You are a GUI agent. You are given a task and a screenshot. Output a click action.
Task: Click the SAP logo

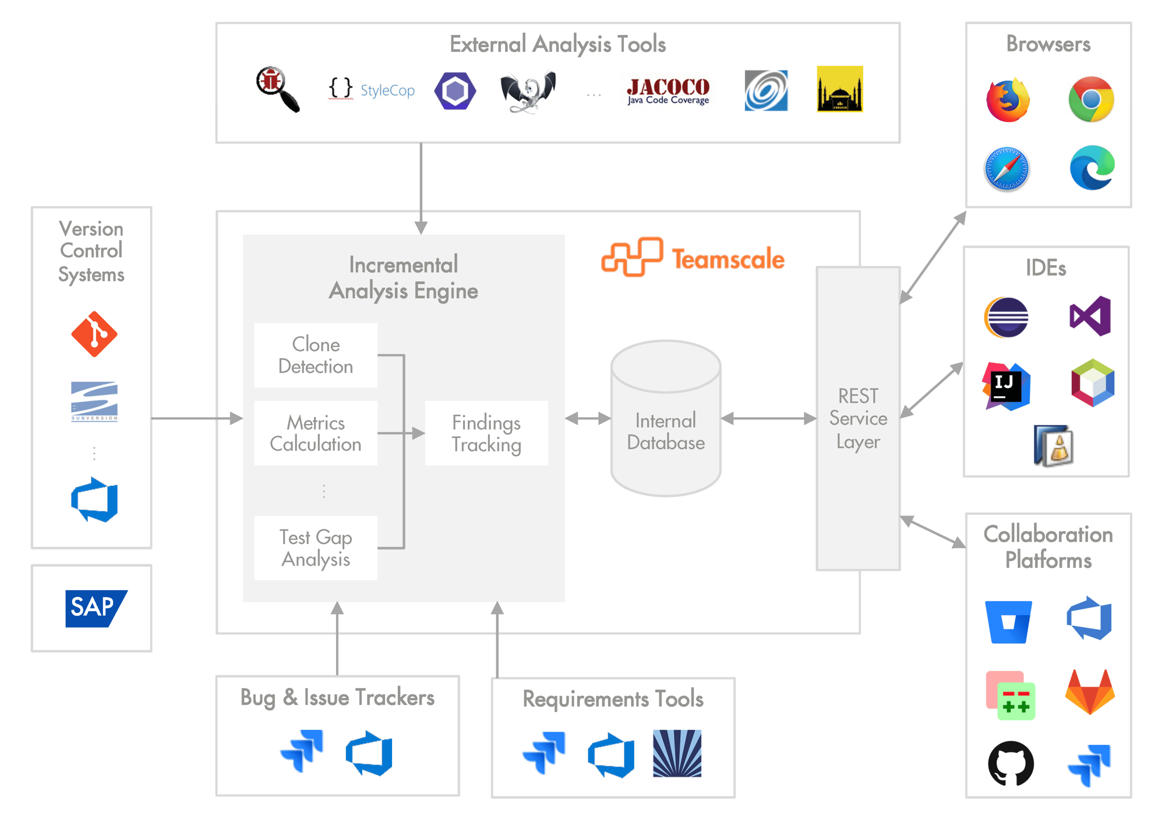click(x=96, y=608)
